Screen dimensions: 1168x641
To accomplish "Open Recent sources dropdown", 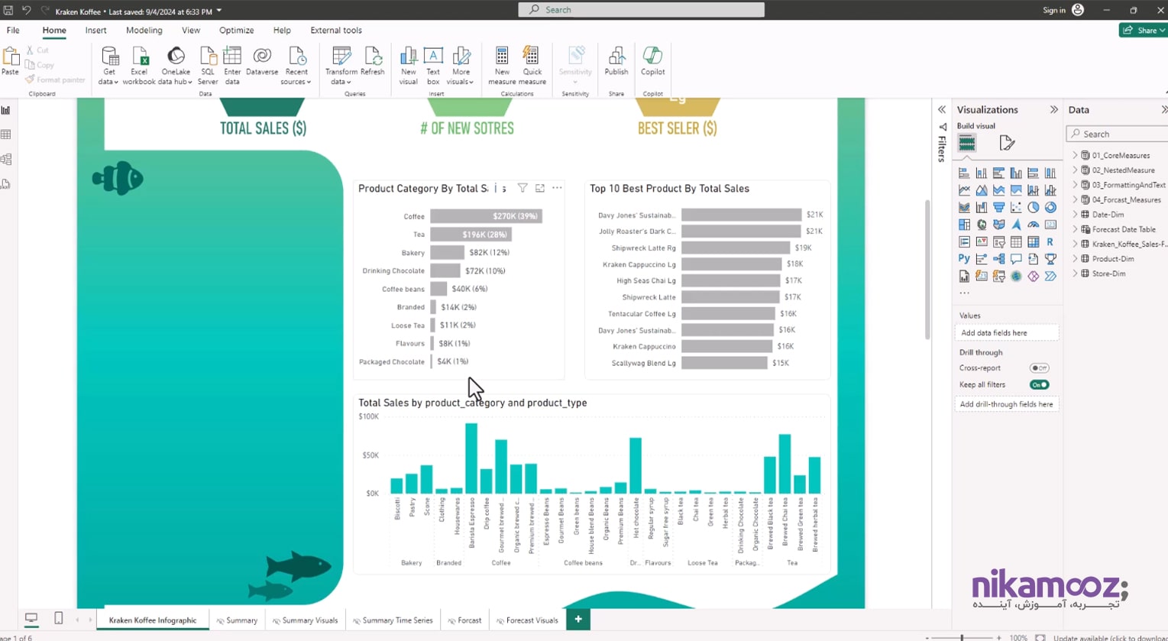I will point(296,66).
